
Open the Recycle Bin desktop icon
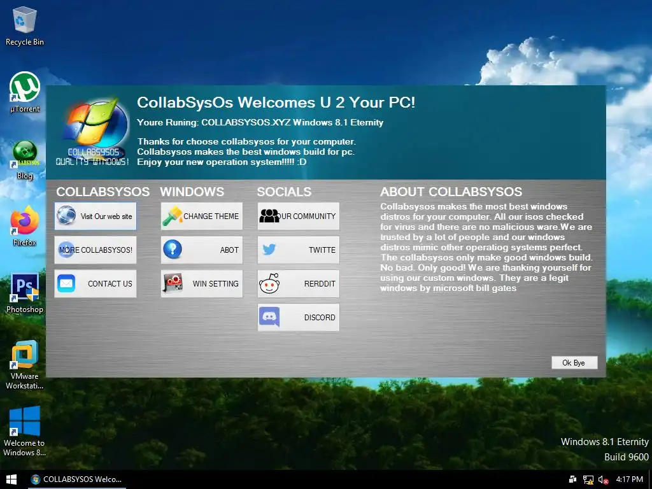point(25,25)
